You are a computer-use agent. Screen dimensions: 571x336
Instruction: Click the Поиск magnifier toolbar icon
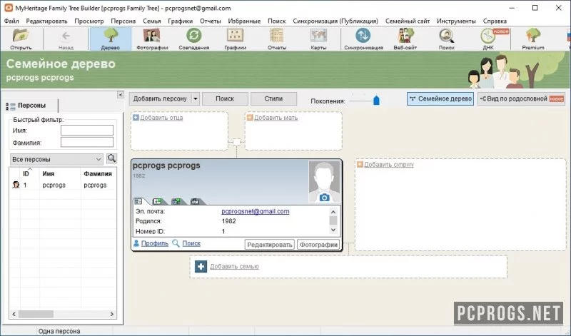pyautogui.click(x=447, y=36)
